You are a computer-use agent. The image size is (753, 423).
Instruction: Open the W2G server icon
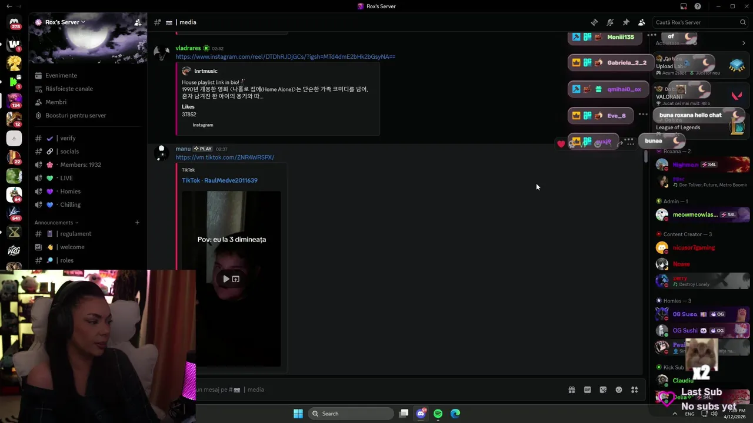pos(14,251)
